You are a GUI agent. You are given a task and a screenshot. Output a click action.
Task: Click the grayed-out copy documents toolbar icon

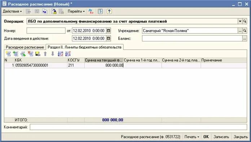pyautogui.click(x=61, y=12)
